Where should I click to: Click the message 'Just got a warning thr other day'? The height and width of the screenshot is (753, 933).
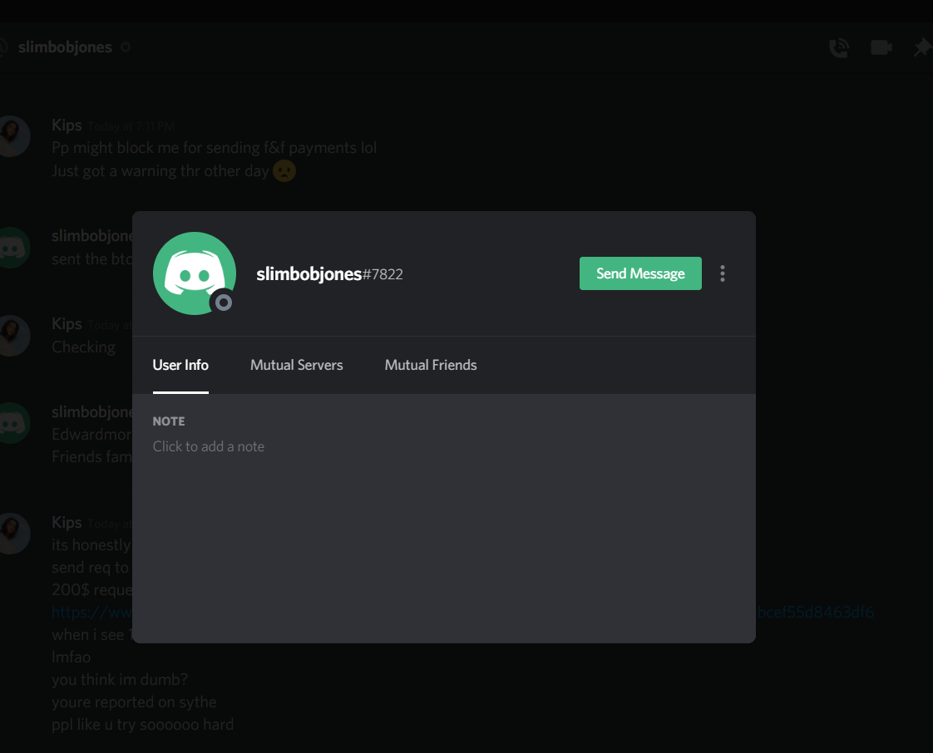tap(160, 171)
